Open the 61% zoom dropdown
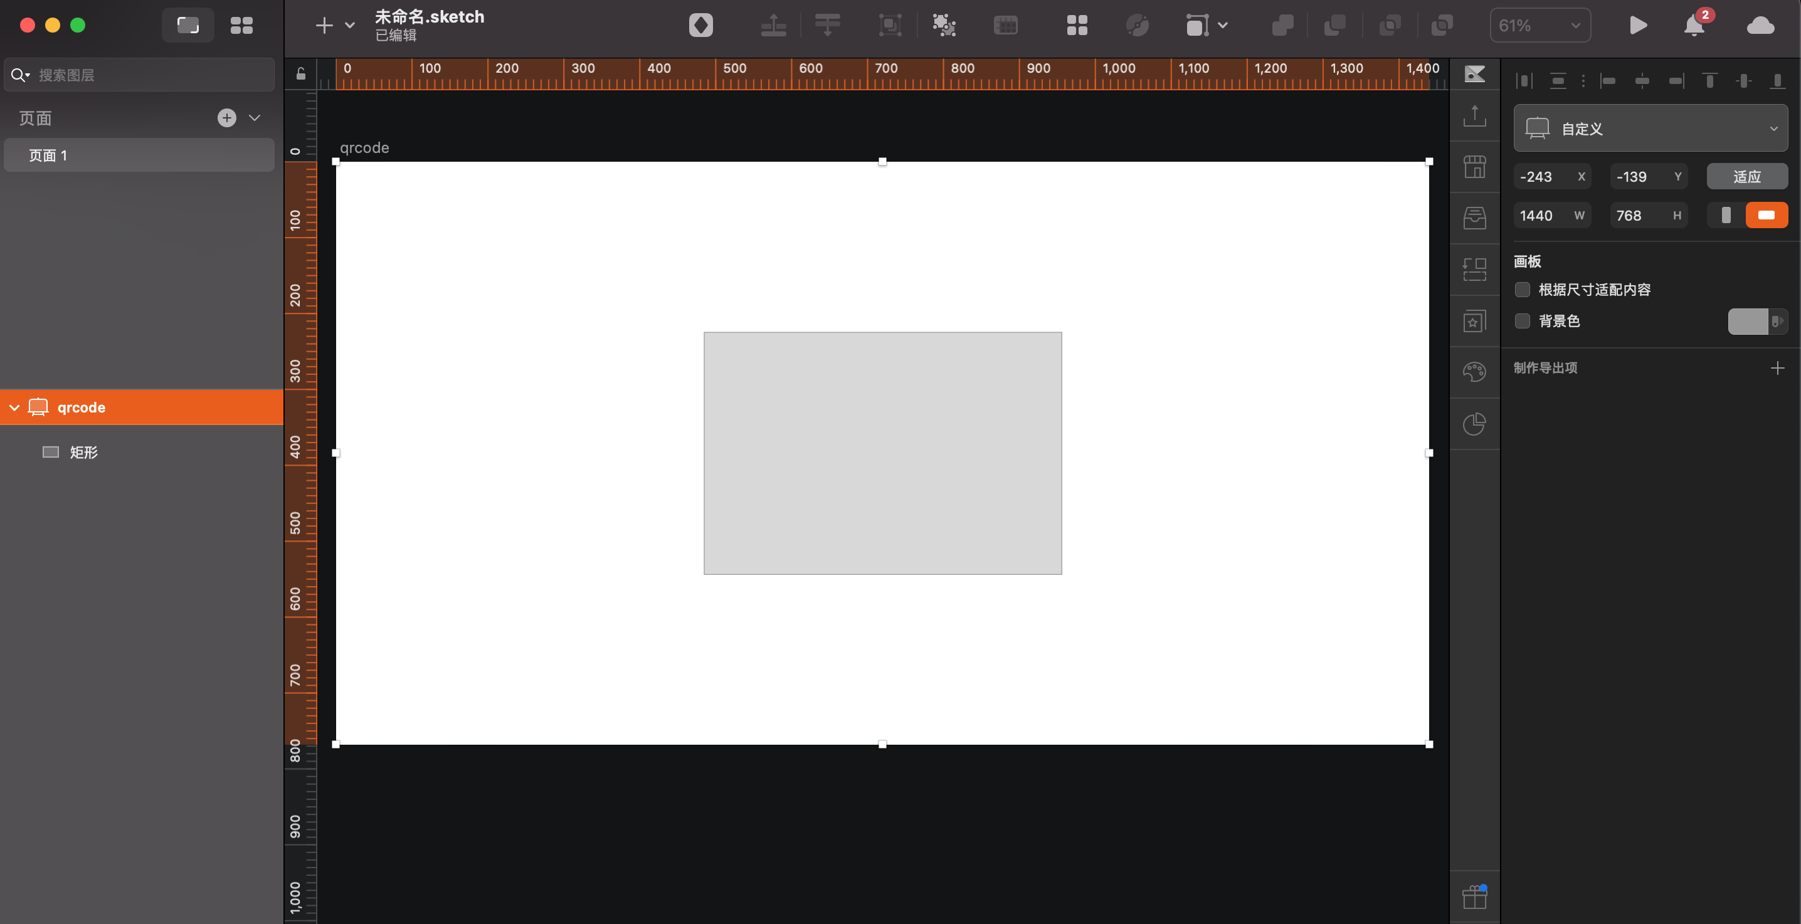The width and height of the screenshot is (1801, 924). (x=1540, y=26)
